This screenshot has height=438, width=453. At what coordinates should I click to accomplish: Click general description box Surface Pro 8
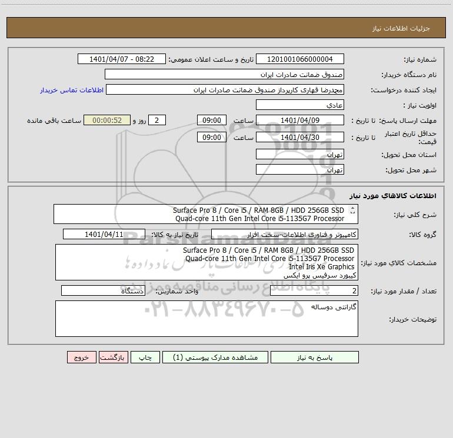click(x=206, y=214)
